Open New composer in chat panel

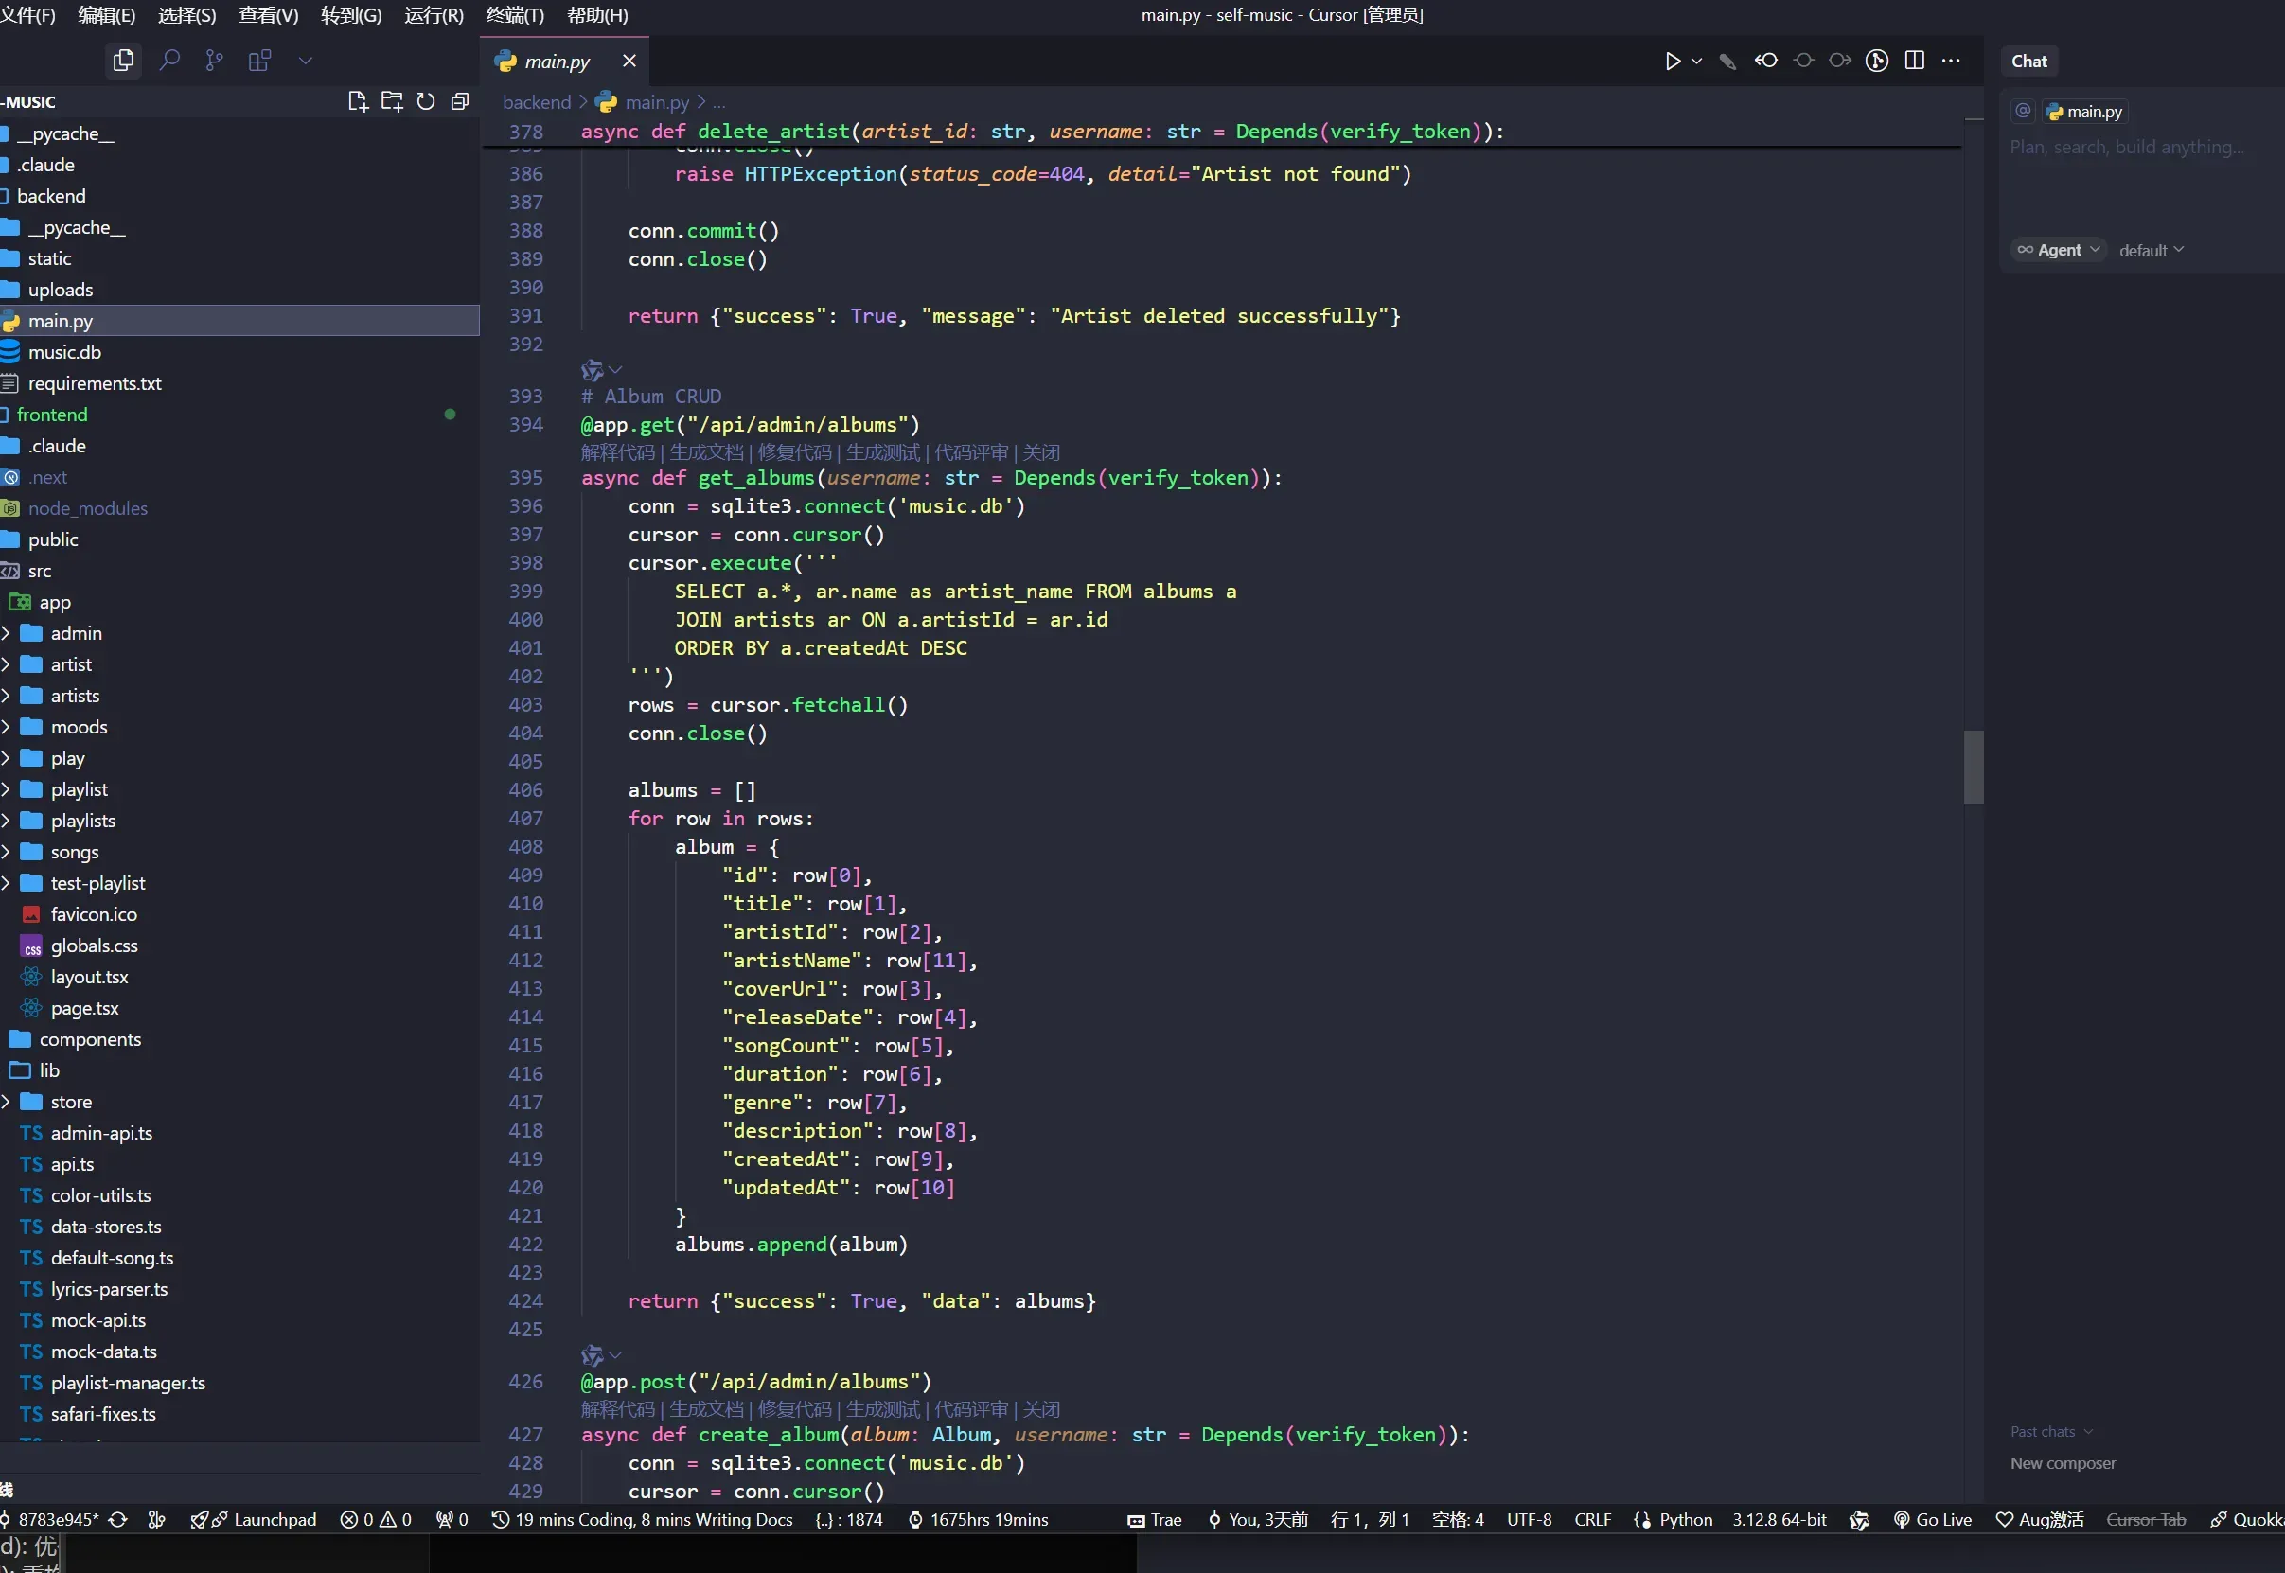(x=2063, y=1463)
